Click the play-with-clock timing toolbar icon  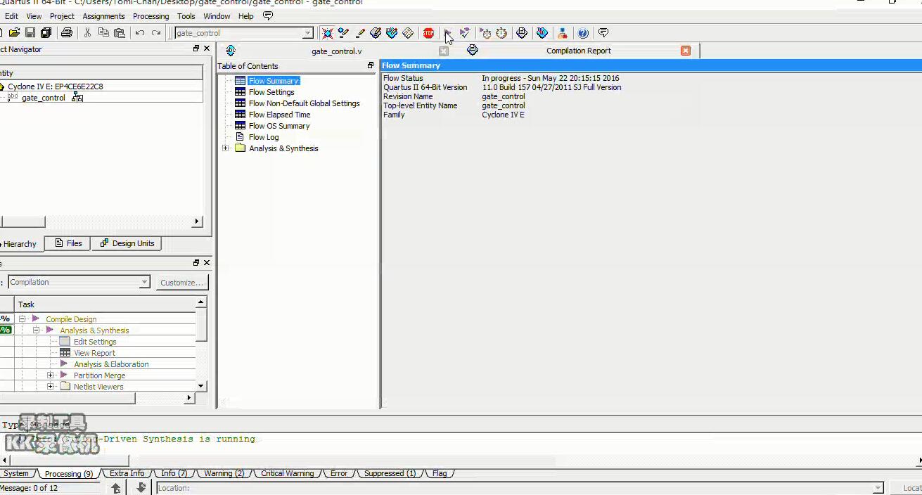point(485,33)
